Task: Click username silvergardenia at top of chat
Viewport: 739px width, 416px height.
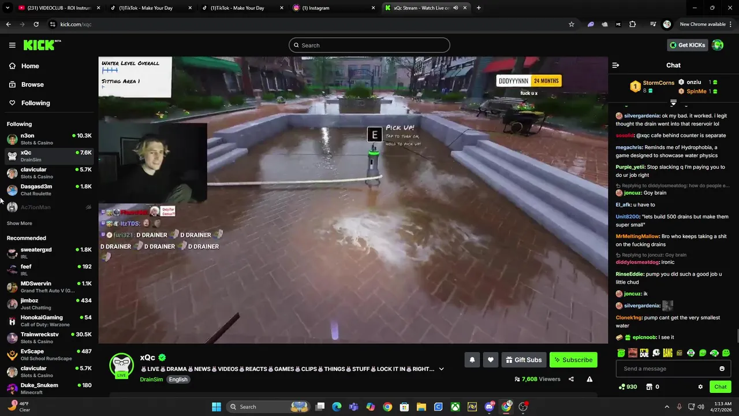Action: point(642,116)
